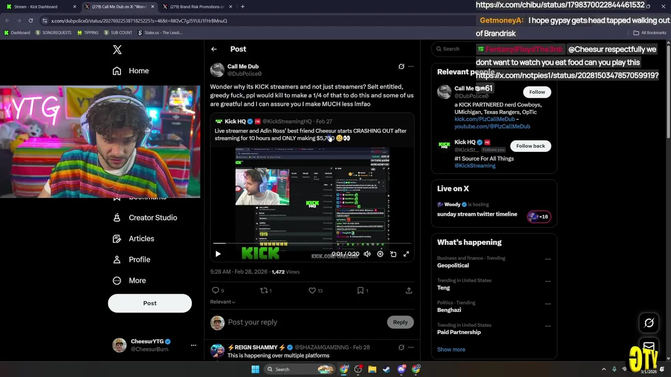Click the back arrow beside Post heading
Viewport: 671px width, 377px height.
[214, 49]
